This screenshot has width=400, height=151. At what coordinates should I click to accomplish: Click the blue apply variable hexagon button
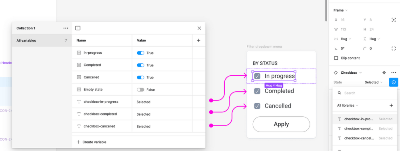(394, 82)
